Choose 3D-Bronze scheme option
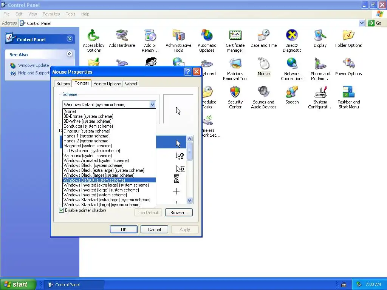The height and width of the screenshot is (290, 387). pos(109,116)
